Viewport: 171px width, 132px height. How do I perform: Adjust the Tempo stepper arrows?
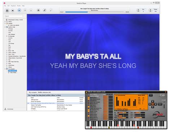pos(150,10)
